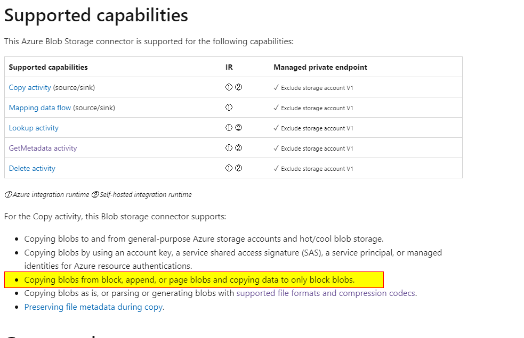Open the Mapping data flow link
Screen dimensions: 524x338
pyautogui.click(x=40, y=108)
